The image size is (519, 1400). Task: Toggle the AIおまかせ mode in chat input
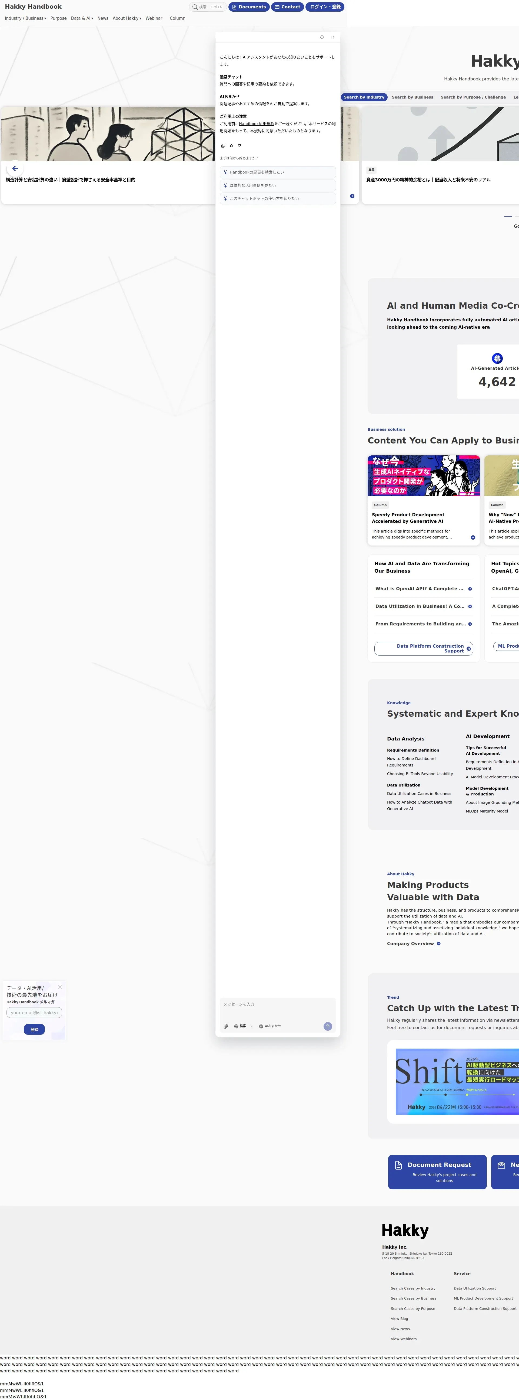coord(270,1026)
